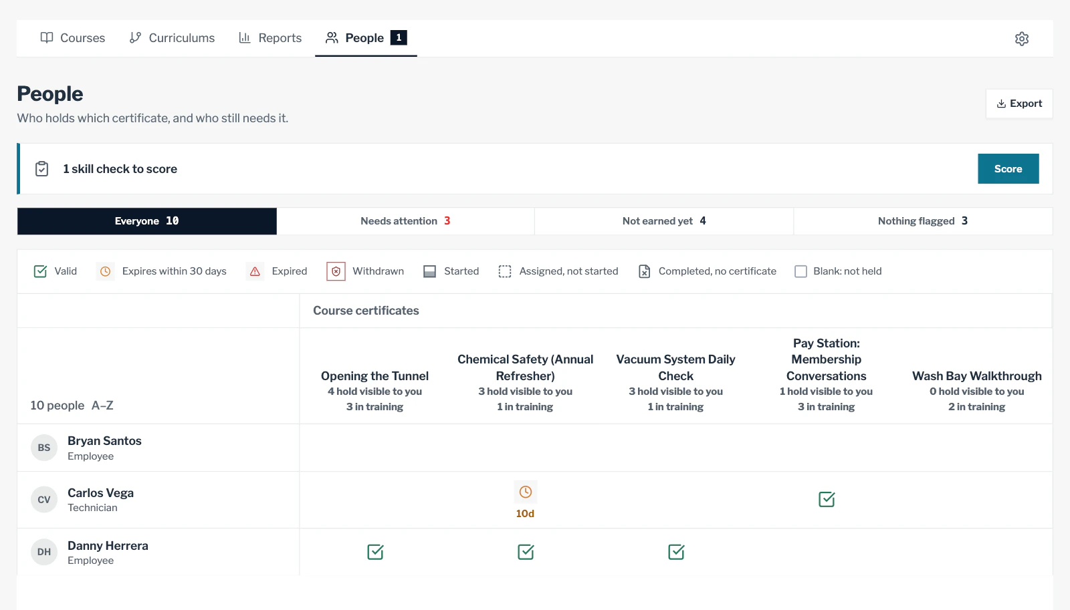
Task: Click the BS avatar for Bryan Santos
Action: tap(44, 448)
